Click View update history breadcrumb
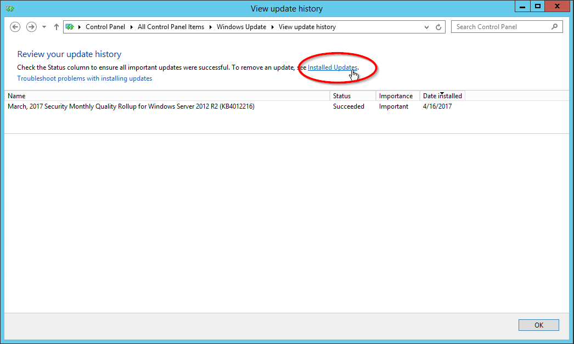This screenshot has width=574, height=344. coord(307,27)
